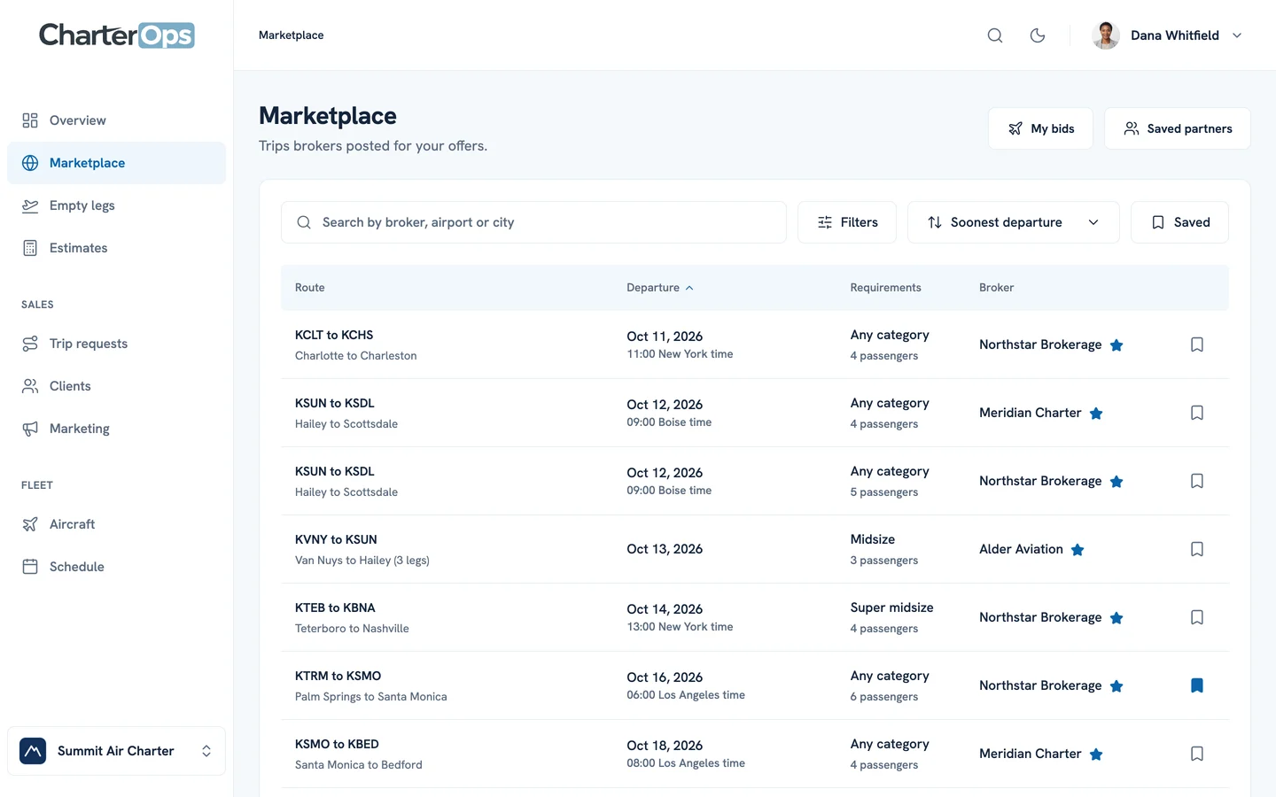The width and height of the screenshot is (1276, 797).
Task: Open the KTEB to KBNA route
Action: point(755,617)
